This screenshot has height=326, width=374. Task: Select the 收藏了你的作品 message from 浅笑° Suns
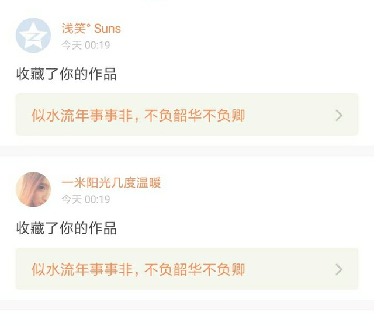66,74
